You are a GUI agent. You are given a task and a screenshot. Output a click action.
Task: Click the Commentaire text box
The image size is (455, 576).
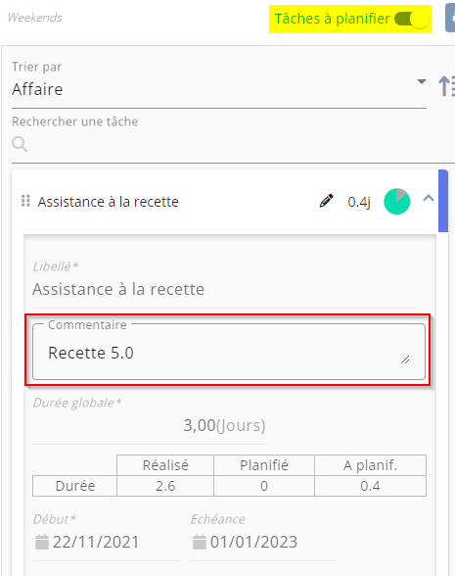point(229,352)
